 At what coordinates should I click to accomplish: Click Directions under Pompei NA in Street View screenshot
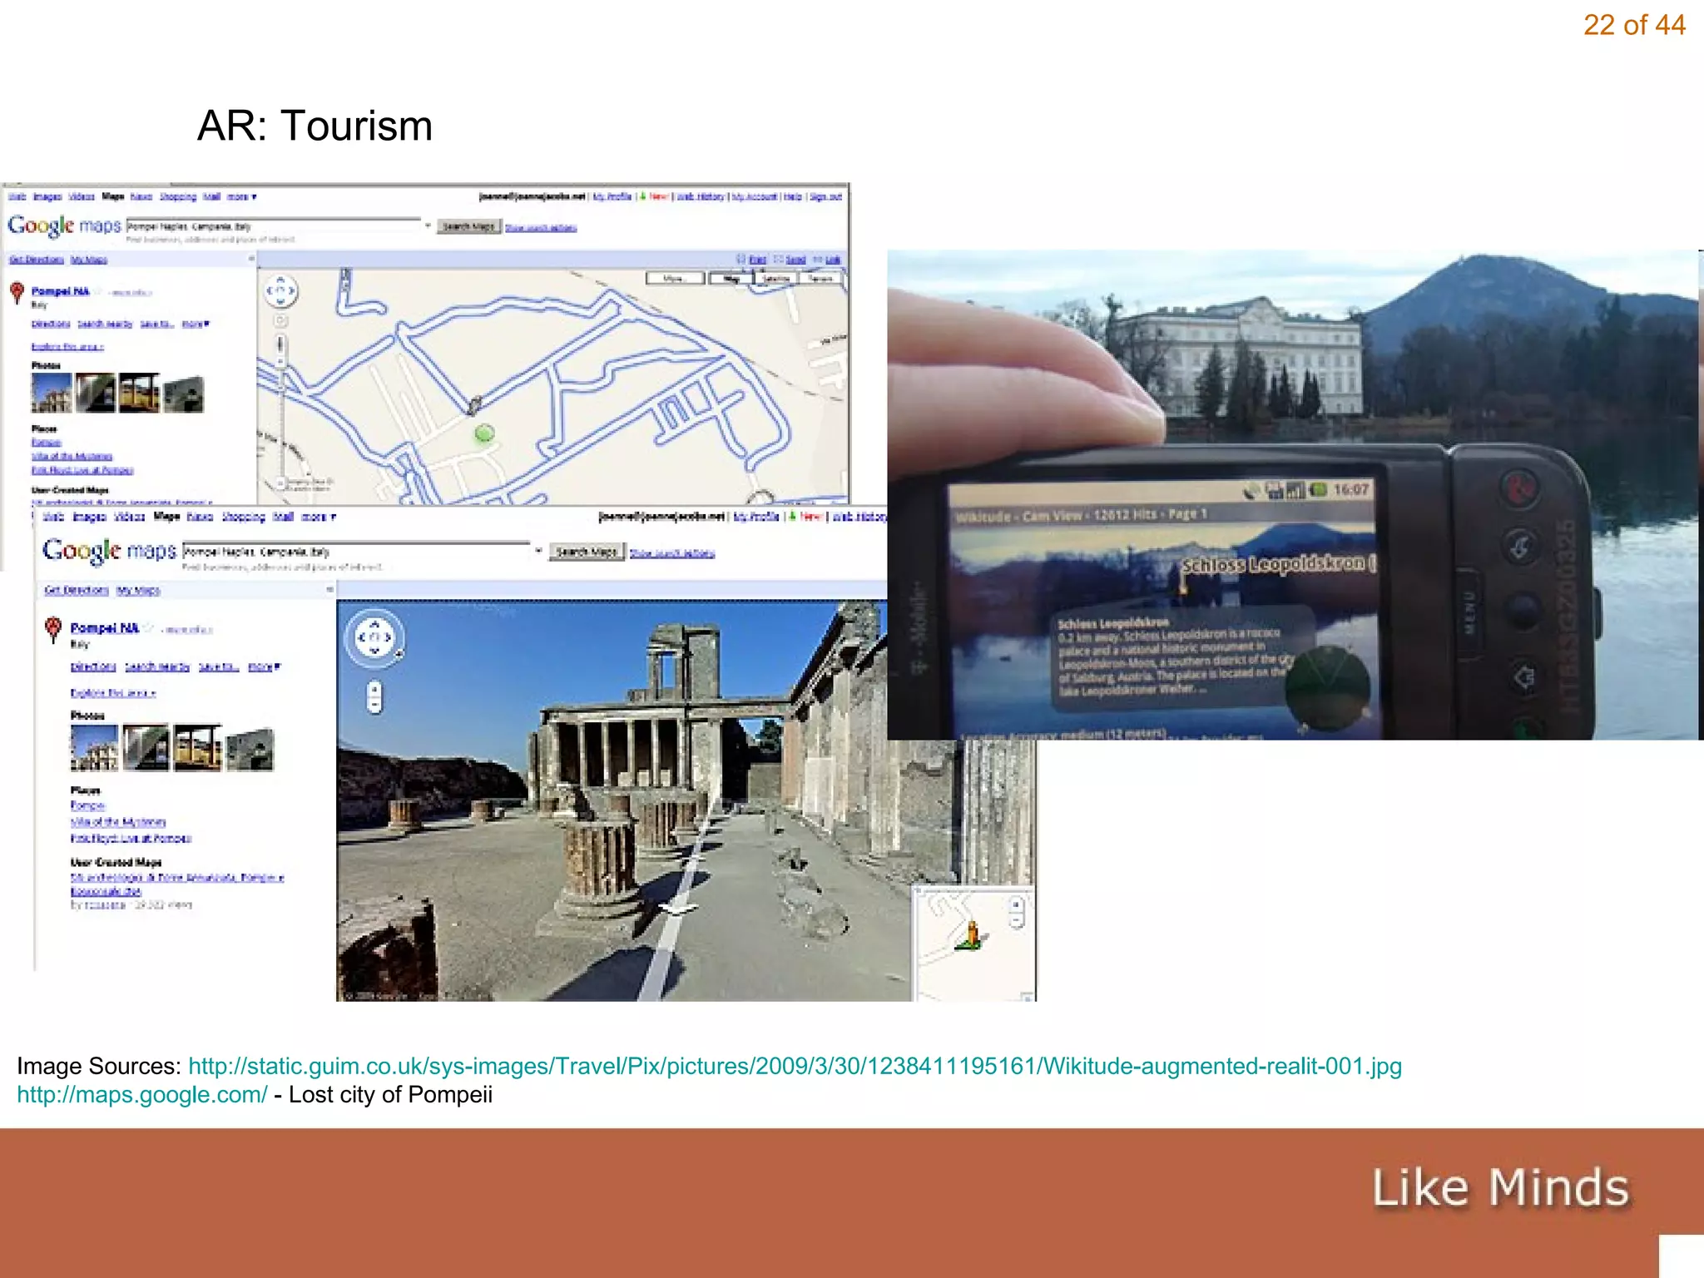93,666
